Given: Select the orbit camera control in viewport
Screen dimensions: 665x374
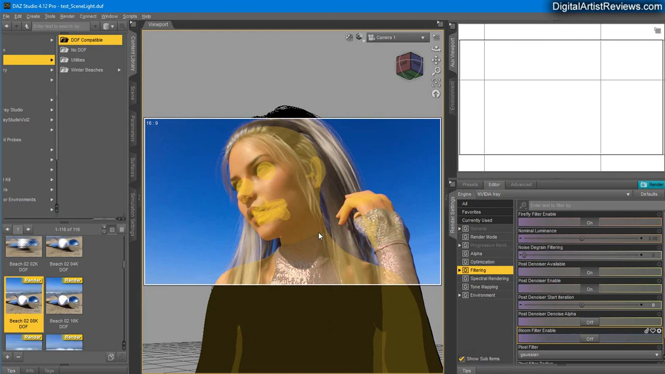Looking at the screenshot, I should point(436,48).
